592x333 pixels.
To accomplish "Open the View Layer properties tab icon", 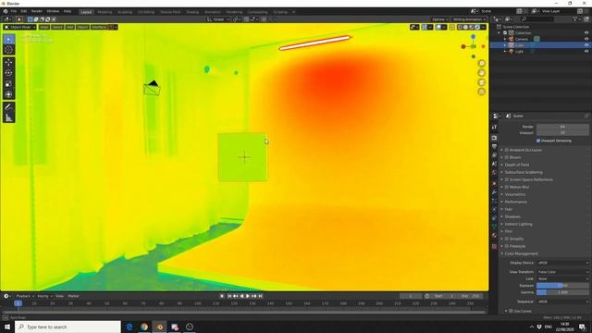I will [x=494, y=155].
